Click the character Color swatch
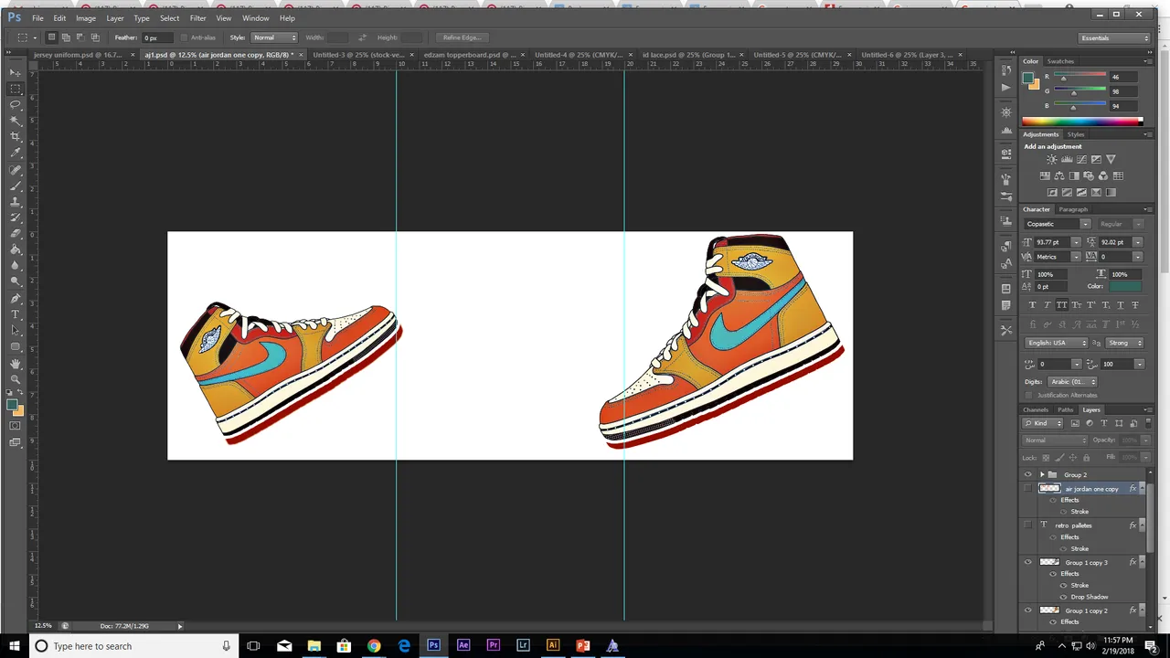1170x658 pixels. point(1125,286)
